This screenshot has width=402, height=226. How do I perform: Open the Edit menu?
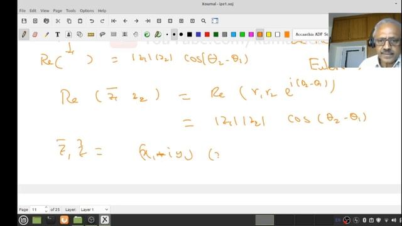pos(33,11)
